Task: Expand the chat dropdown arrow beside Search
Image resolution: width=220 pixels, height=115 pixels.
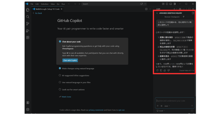Action: (x=145, y=4)
